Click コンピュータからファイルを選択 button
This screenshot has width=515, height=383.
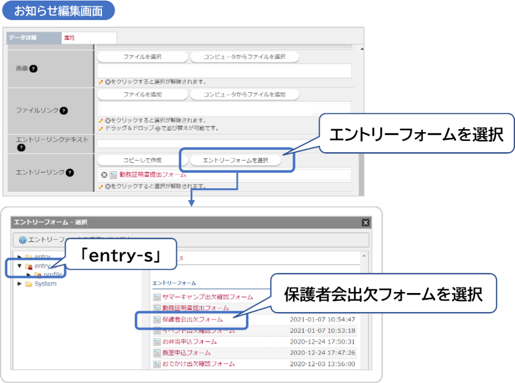click(244, 57)
